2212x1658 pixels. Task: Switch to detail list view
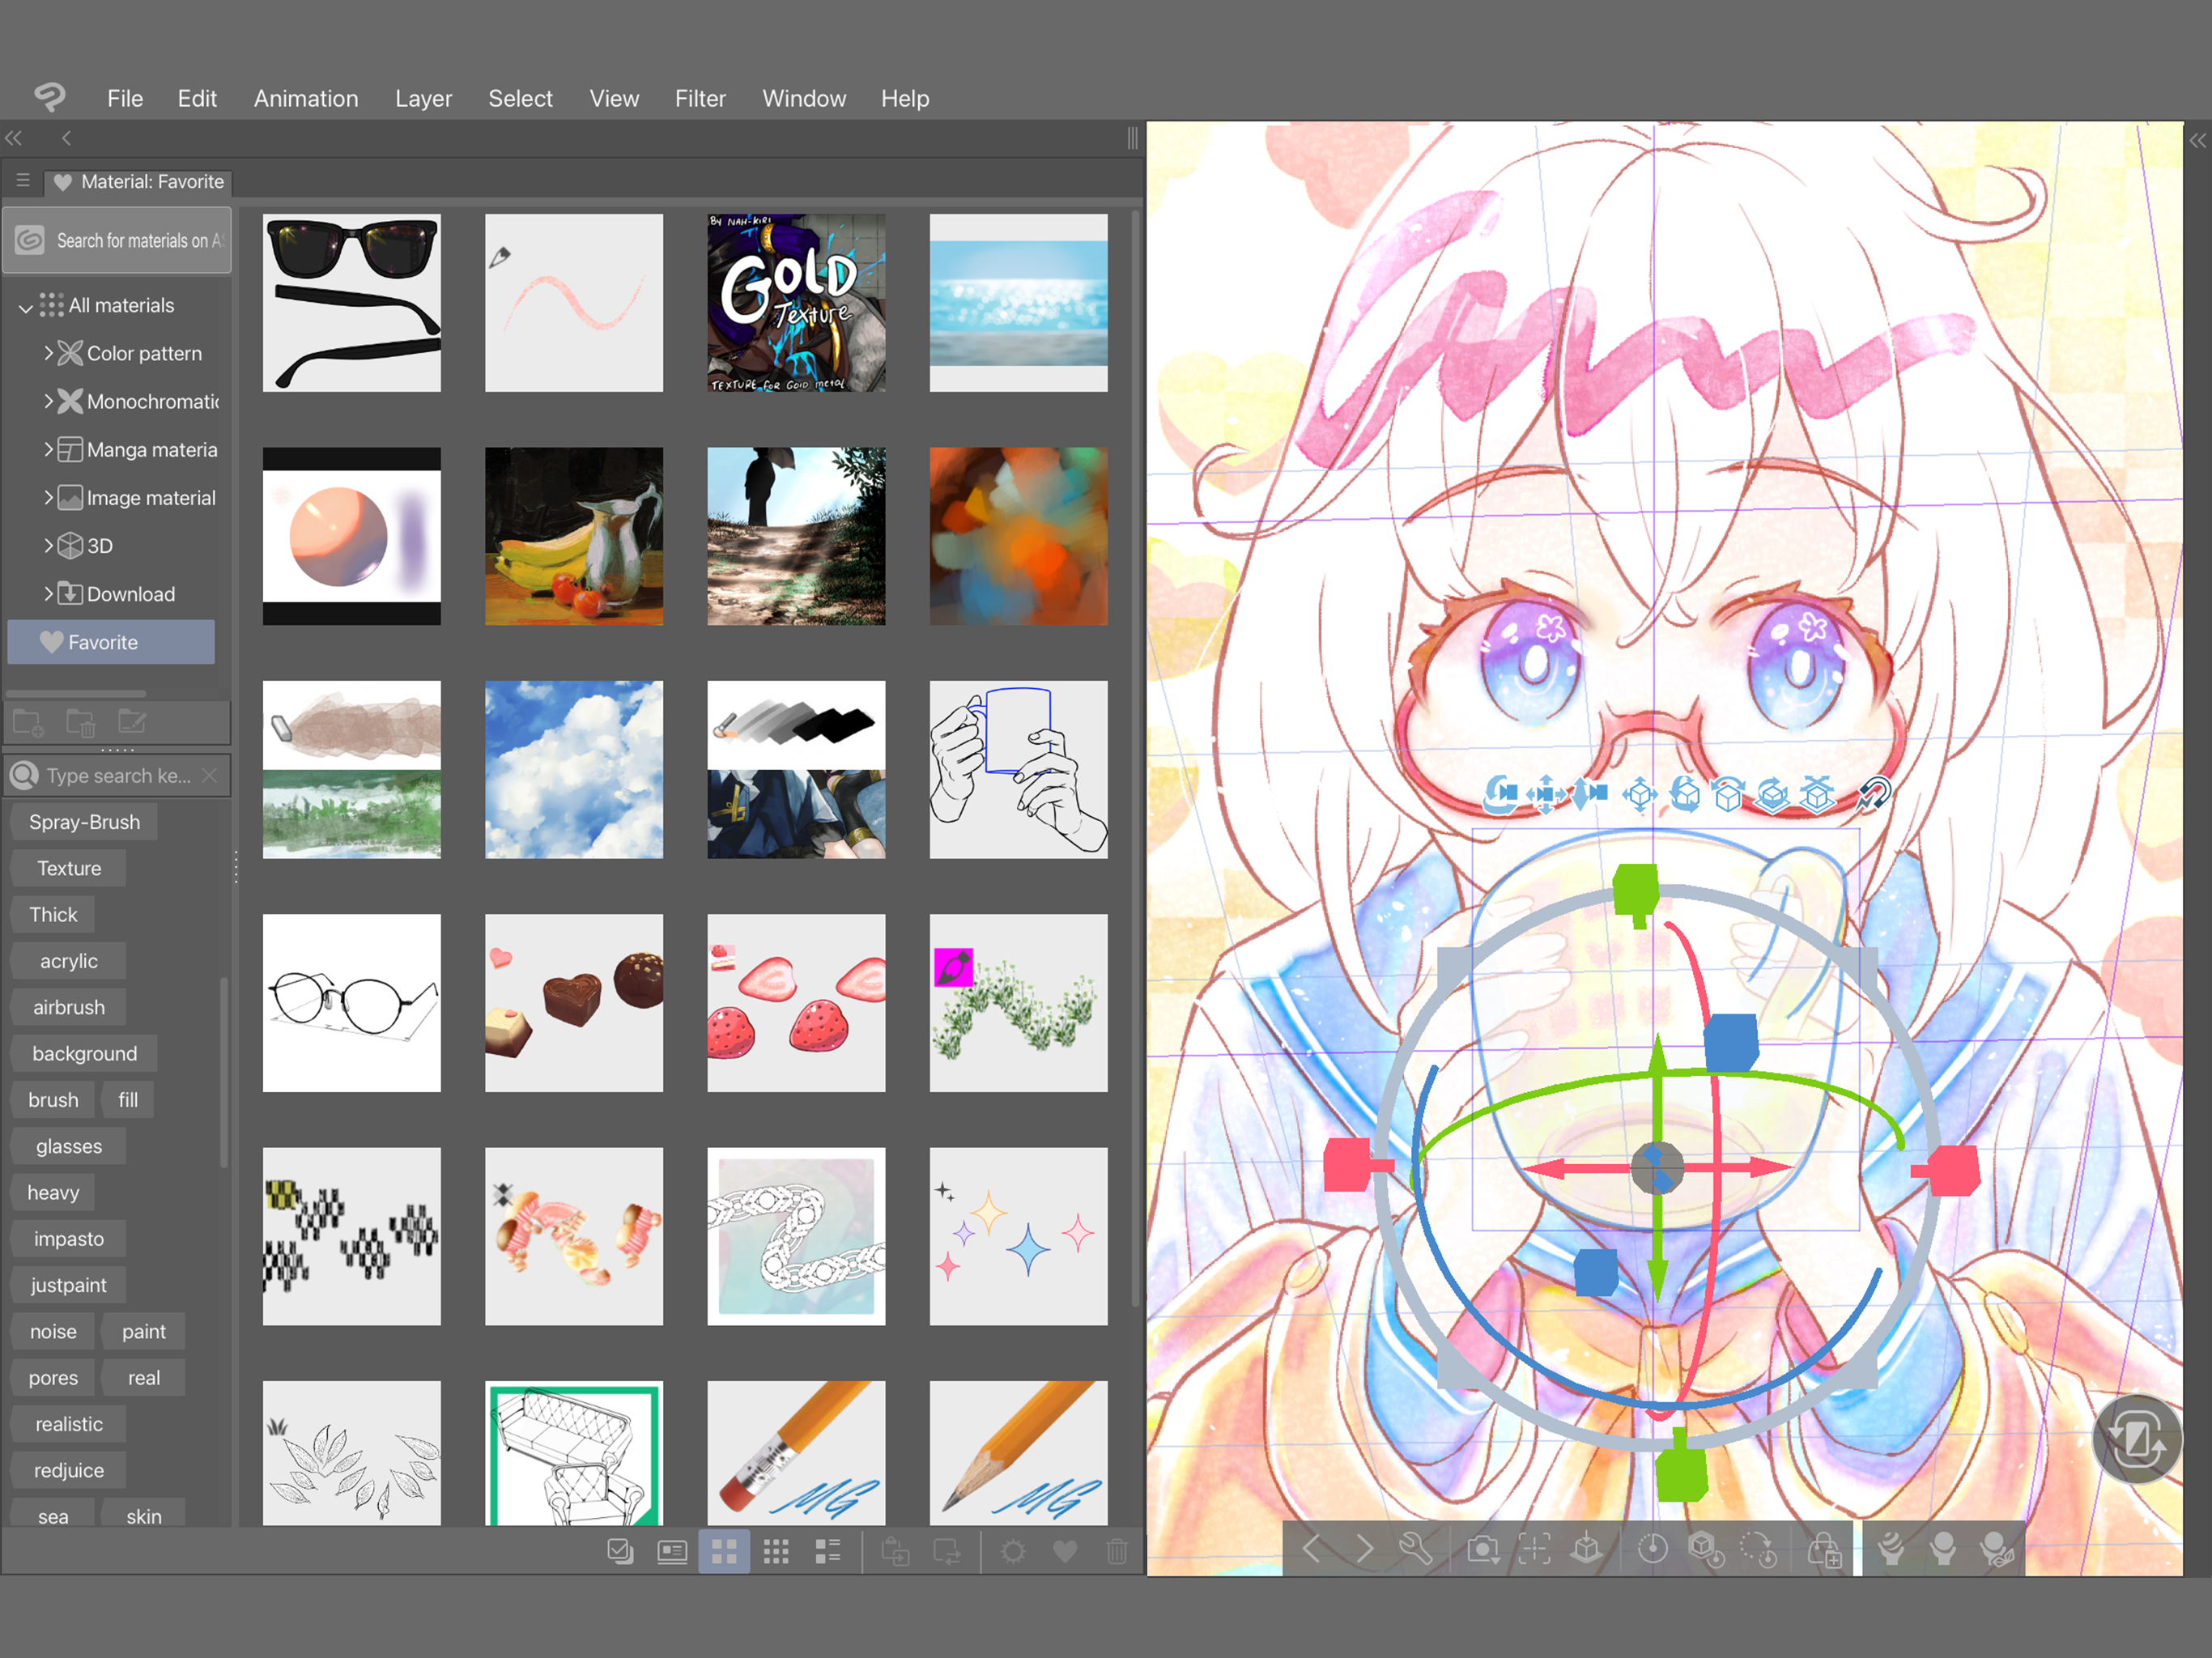point(828,1552)
